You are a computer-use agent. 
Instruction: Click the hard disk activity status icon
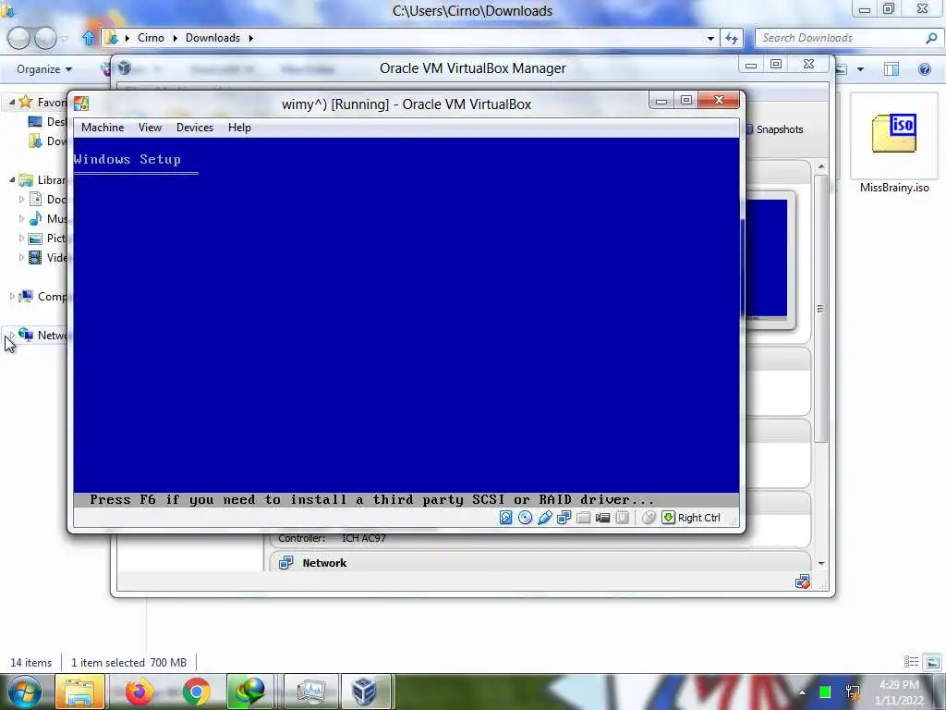click(x=505, y=518)
